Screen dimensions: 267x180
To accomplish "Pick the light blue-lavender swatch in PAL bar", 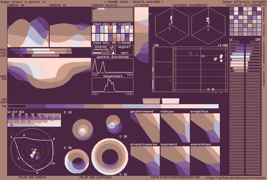I will coord(132,106).
